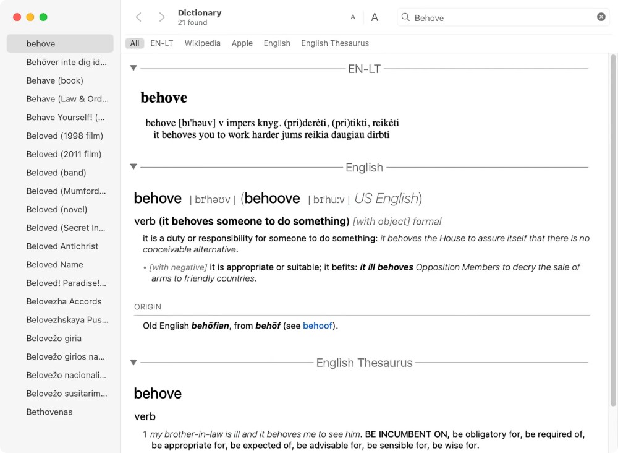The width and height of the screenshot is (618, 453).
Task: Switch to the Wikipedia tab
Action: click(203, 43)
